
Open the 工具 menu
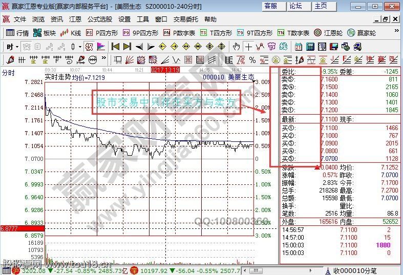point(143,19)
